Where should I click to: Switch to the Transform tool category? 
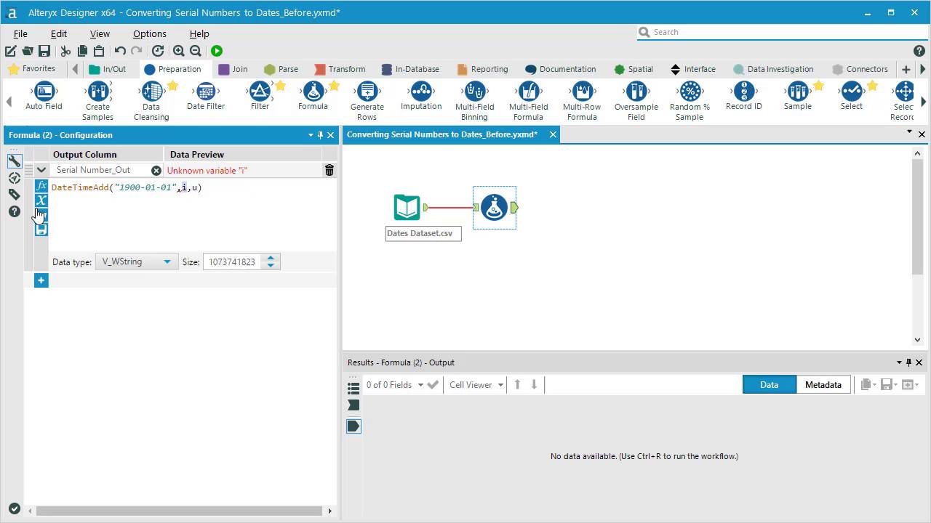(340, 69)
